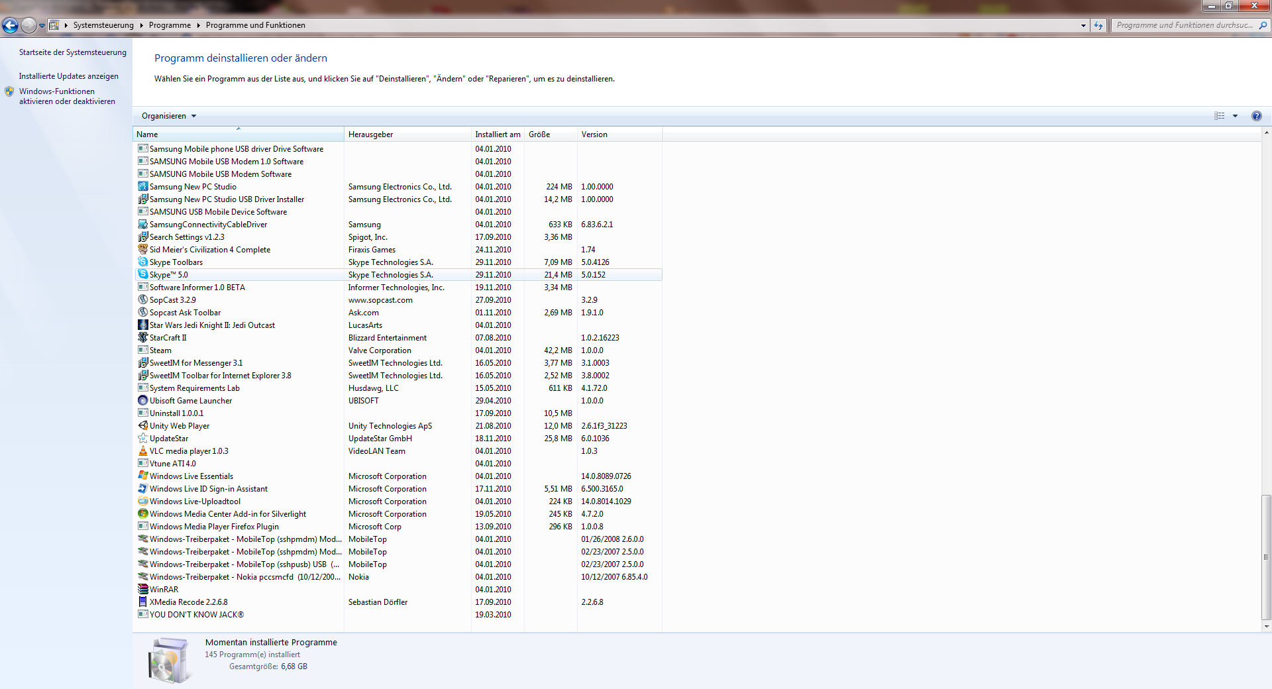Select System Requirements Lab entry

coord(397,388)
